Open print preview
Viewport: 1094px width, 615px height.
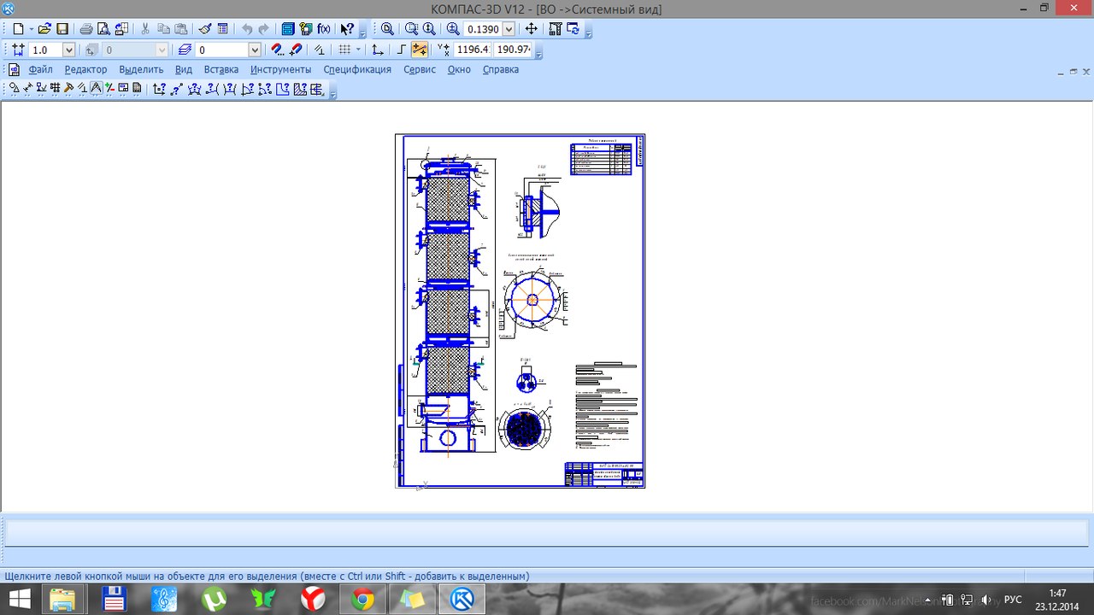click(103, 28)
